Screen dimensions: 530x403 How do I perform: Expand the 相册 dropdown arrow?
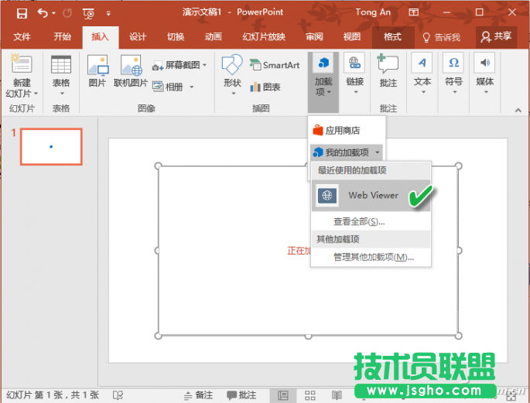(x=192, y=87)
